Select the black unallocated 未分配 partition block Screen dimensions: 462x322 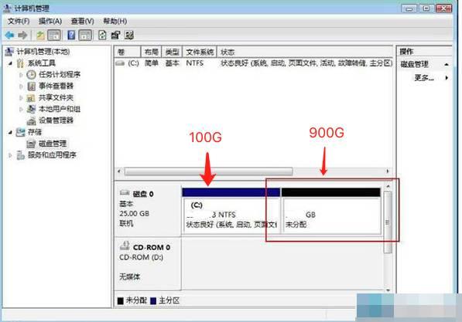[x=331, y=212]
